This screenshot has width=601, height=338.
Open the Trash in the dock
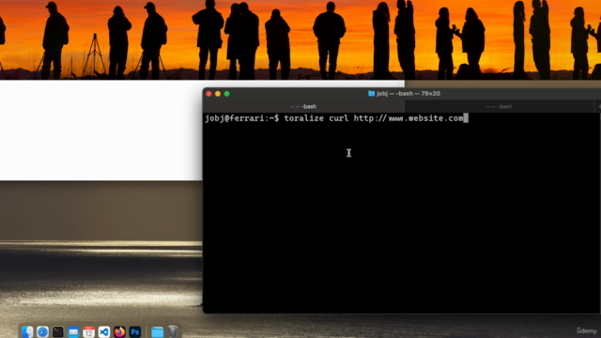click(x=173, y=331)
